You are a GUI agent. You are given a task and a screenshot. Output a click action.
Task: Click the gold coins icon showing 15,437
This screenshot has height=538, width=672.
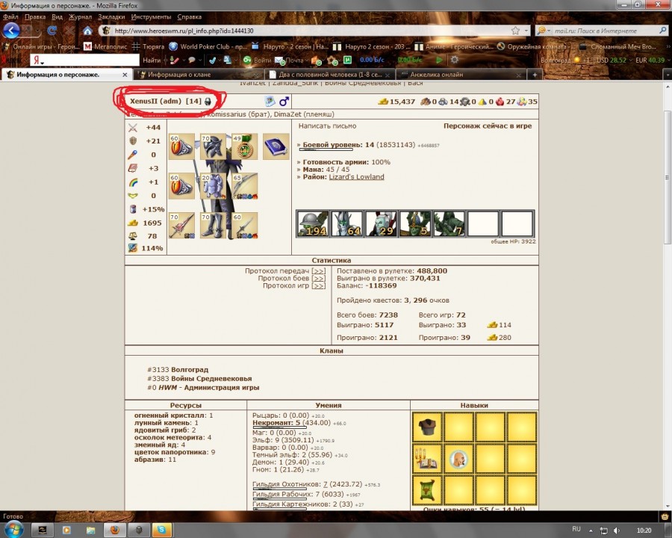pyautogui.click(x=383, y=102)
